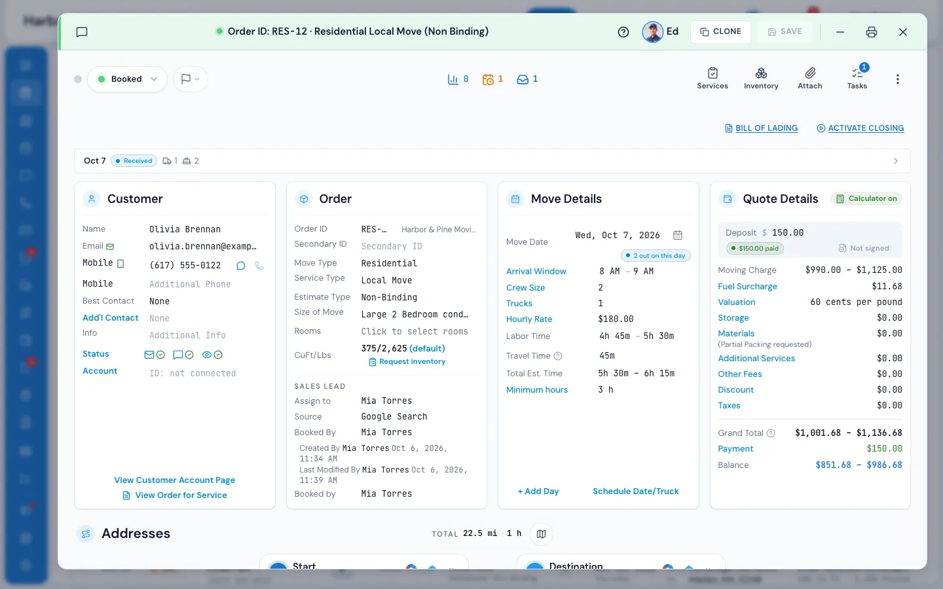Open the Services panel

(712, 79)
